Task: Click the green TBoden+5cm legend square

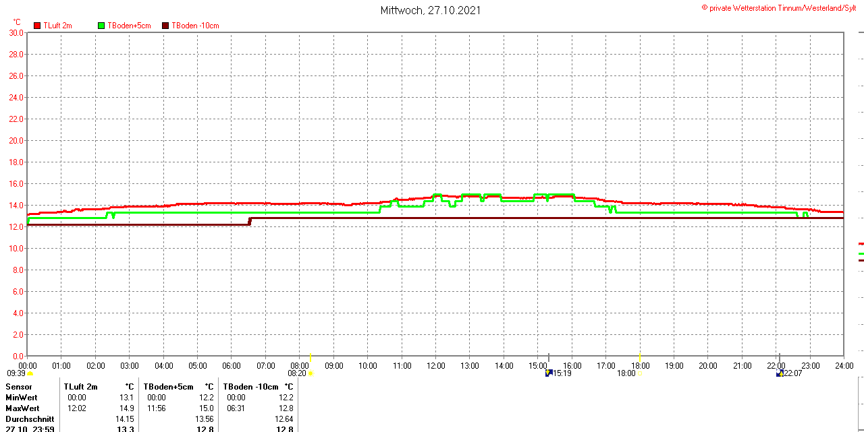Action: [x=102, y=26]
